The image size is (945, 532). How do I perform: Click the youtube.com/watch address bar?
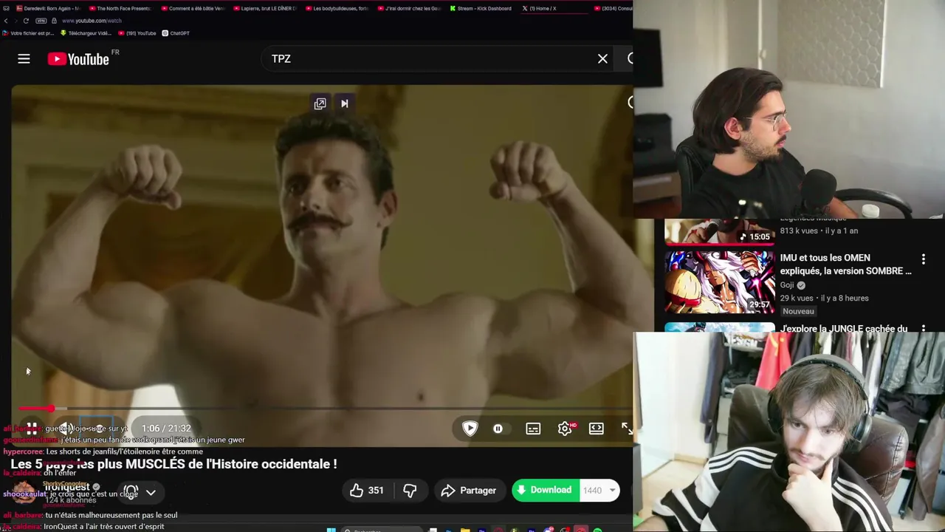pos(92,21)
